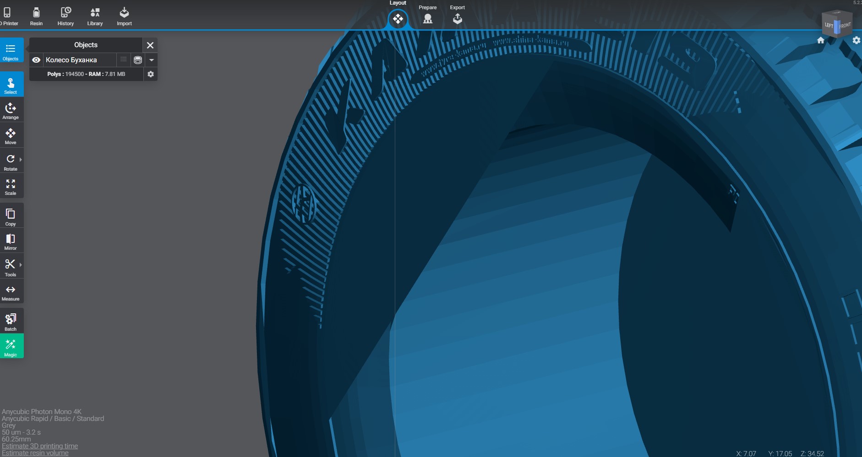Screen dimensions: 862x457
Task: Click Estimate resin volume link
Action: click(x=35, y=453)
